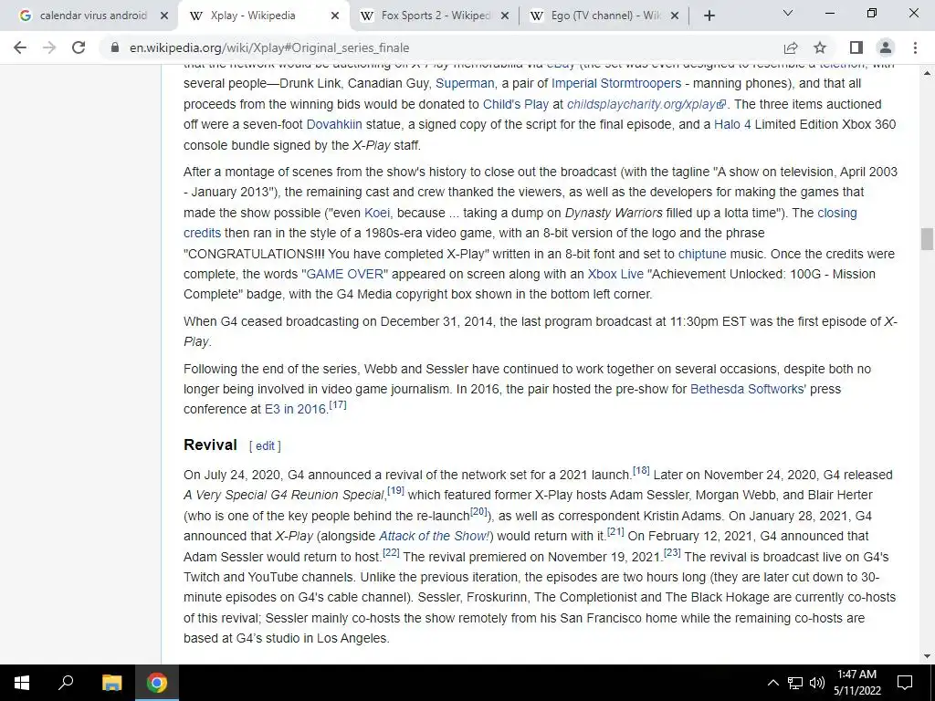Viewport: 935px width, 701px height.
Task: Follow the Koei link
Action: (x=377, y=213)
